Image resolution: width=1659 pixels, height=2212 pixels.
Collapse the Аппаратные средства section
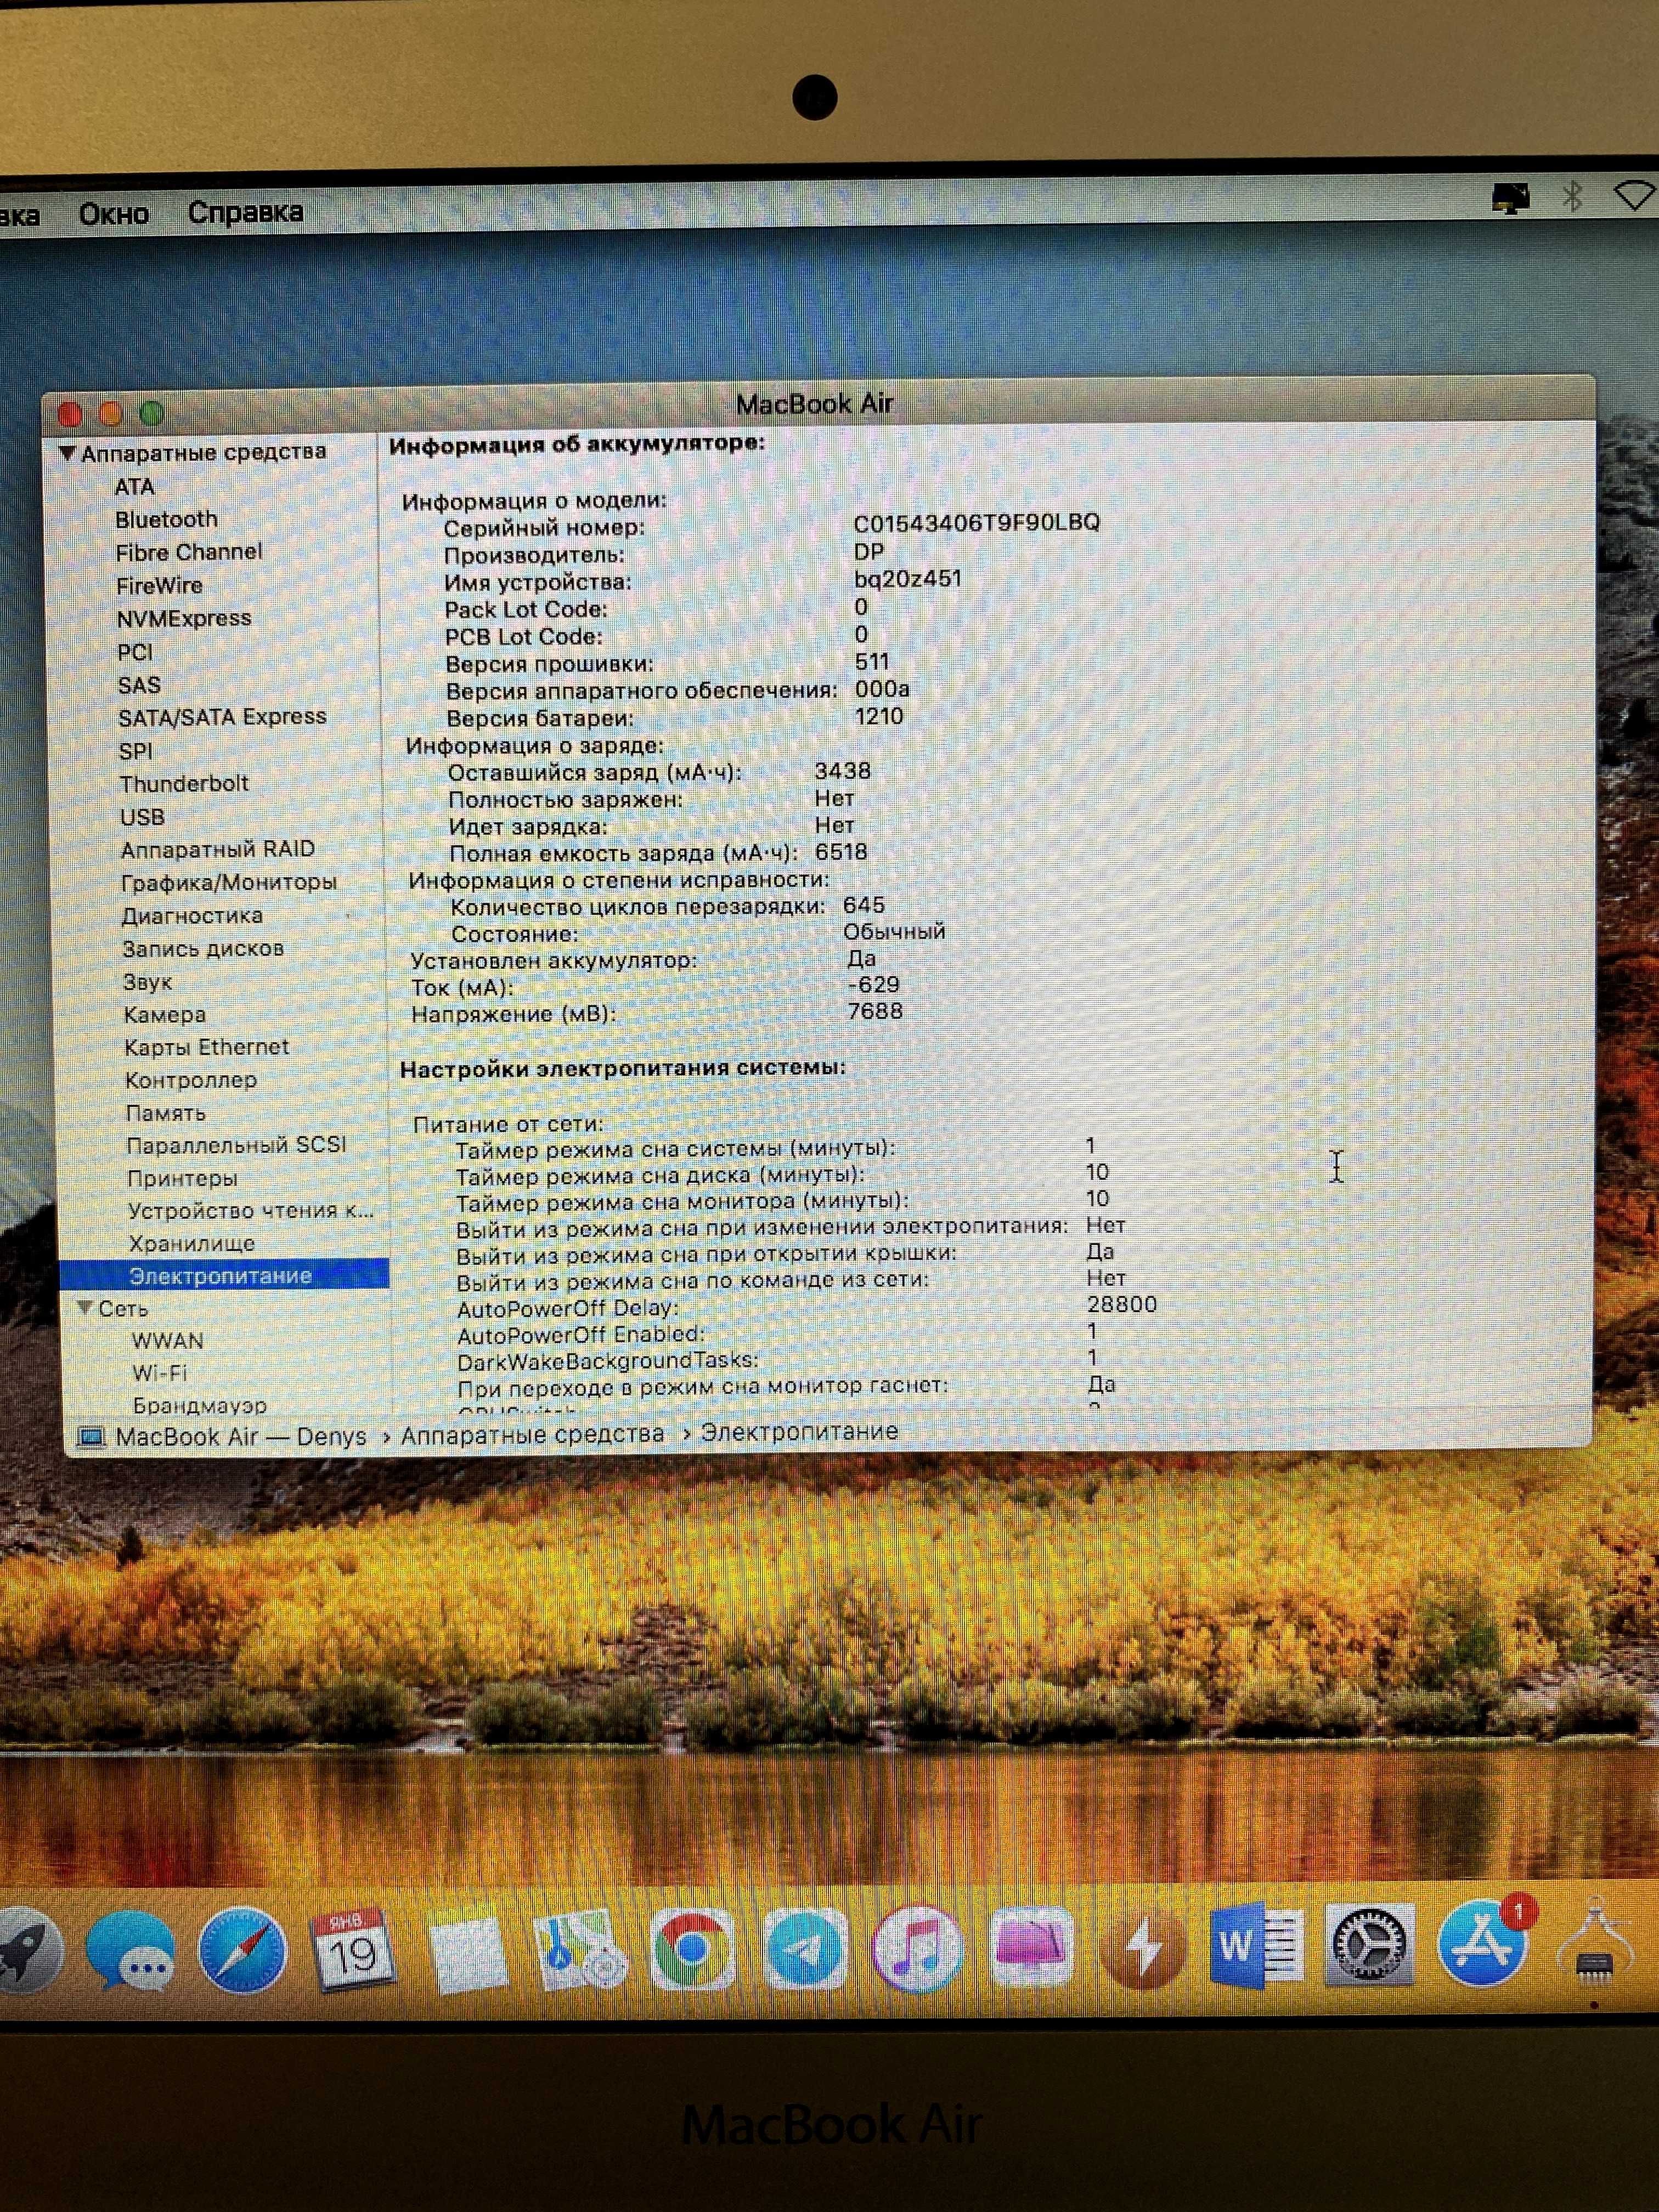point(67,453)
